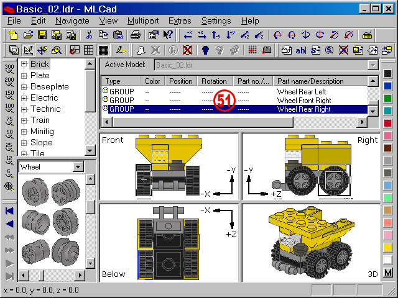Open keyboard position entry with the keyboard icon
The height and width of the screenshot is (298, 398).
tap(367, 35)
